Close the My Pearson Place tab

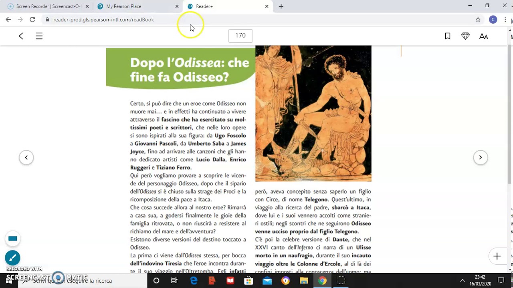click(x=177, y=6)
